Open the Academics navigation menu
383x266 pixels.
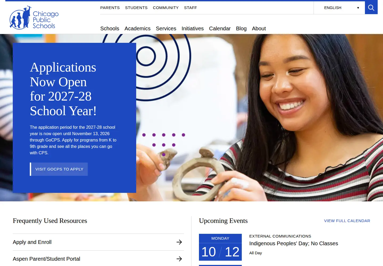click(138, 28)
